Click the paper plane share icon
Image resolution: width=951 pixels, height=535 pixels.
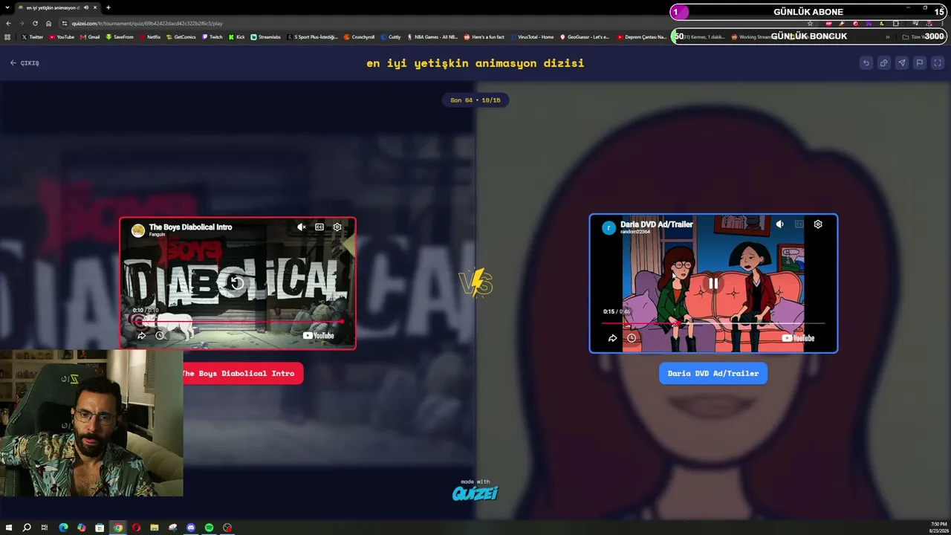[x=901, y=63]
